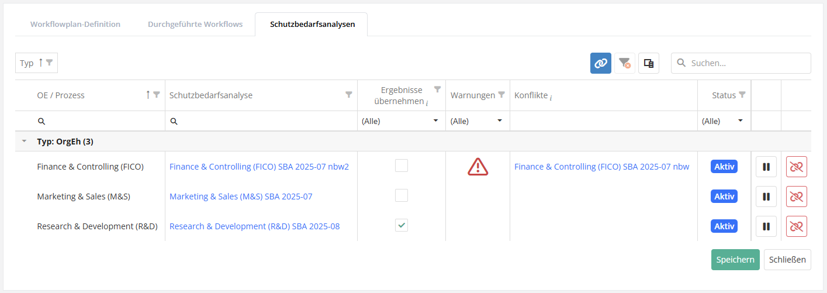Image resolution: width=827 pixels, height=293 pixels.
Task: Open the Status filter dropdown
Action: [x=724, y=121]
